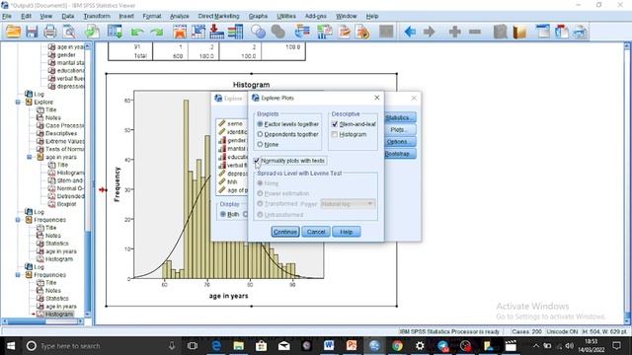Click the Open file folder toolbar icon
Screen dimensions: 632x355
pos(13,32)
